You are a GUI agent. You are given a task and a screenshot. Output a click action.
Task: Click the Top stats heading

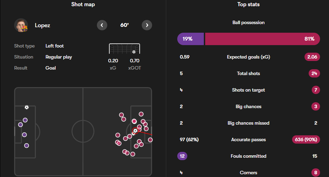click(x=248, y=4)
